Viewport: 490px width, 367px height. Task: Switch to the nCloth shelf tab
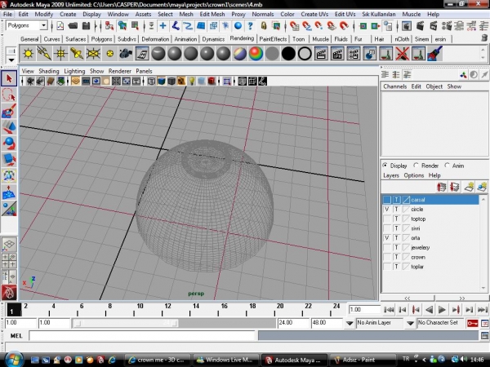pyautogui.click(x=402, y=39)
